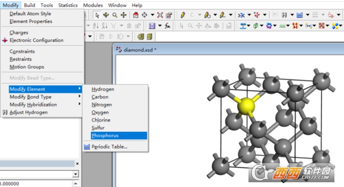
Task: Click the brown checkered module icon
Action: point(322,26)
